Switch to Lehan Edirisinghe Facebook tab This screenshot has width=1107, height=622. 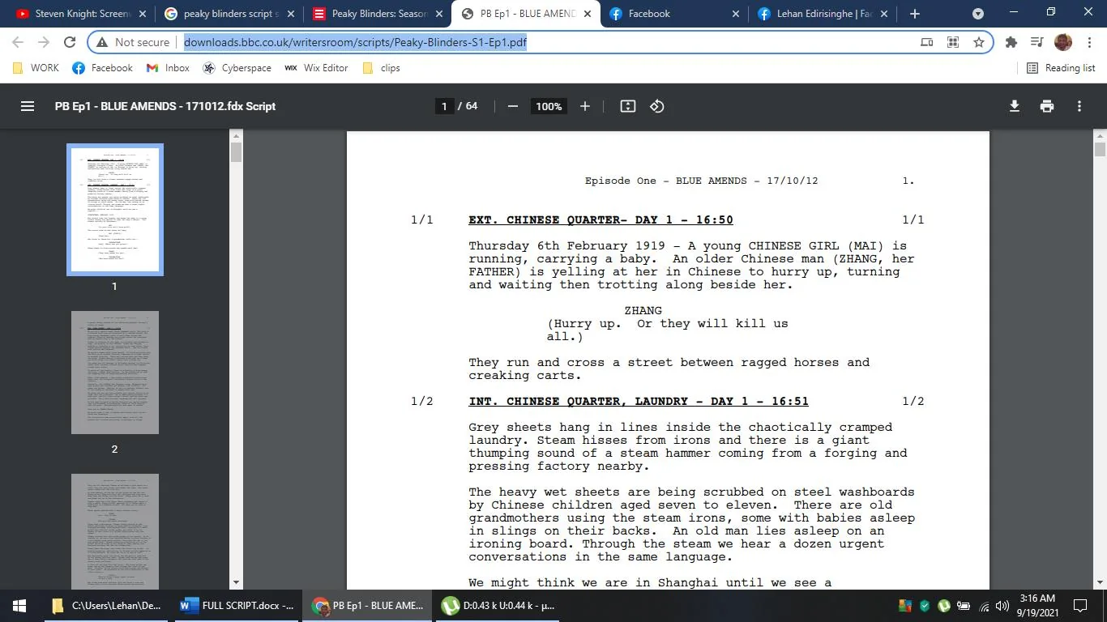pos(823,14)
